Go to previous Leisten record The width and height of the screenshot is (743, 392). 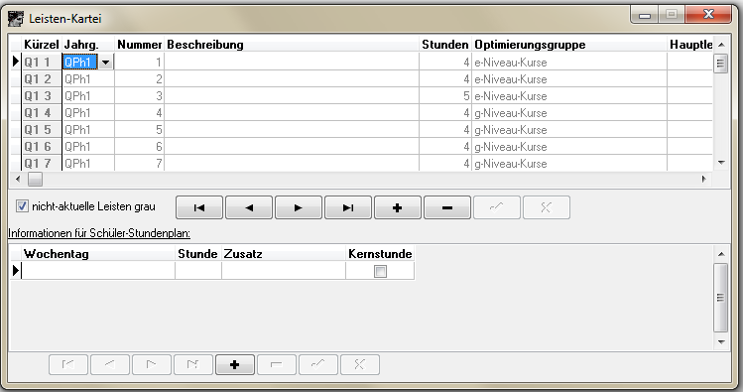tap(249, 207)
